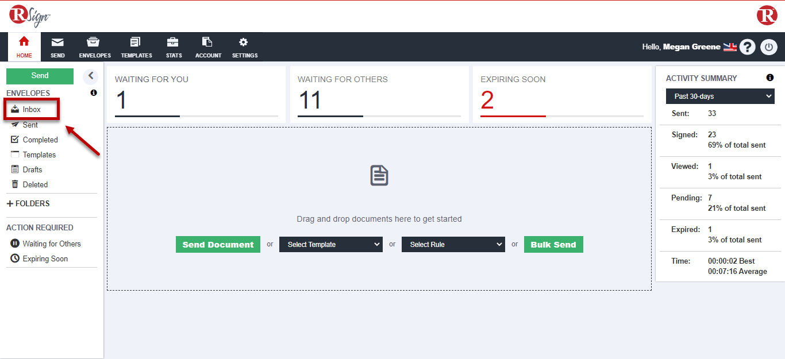Click the UK flag language icon
The height and width of the screenshot is (359, 785).
coord(730,47)
